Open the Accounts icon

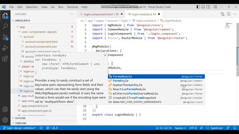[x=5, y=109]
